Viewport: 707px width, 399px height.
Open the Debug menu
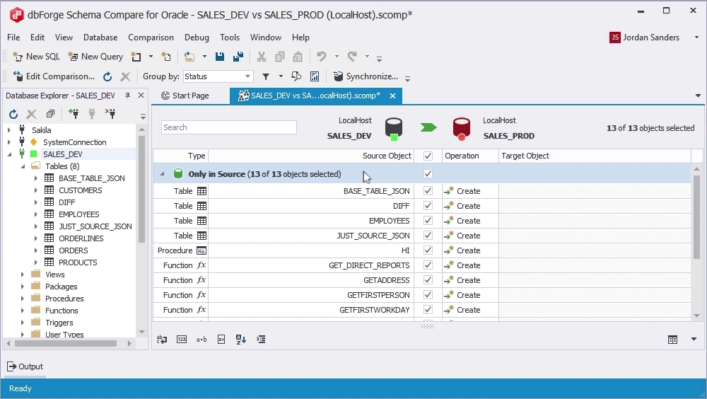coord(197,37)
